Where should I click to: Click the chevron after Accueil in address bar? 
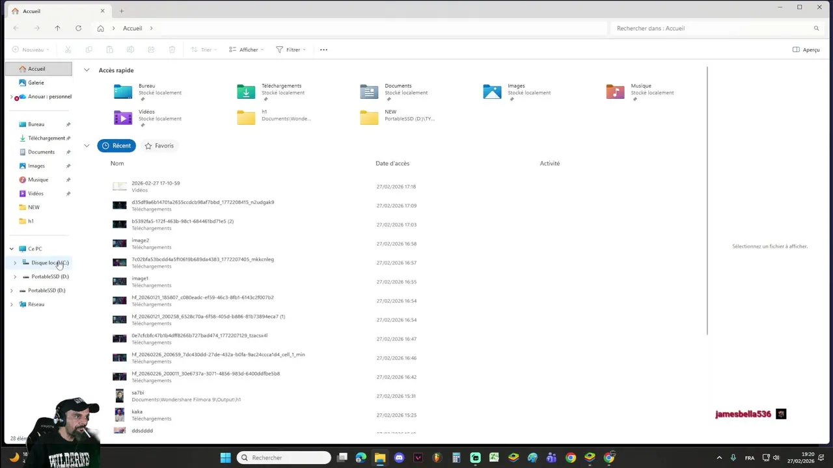coord(151,28)
